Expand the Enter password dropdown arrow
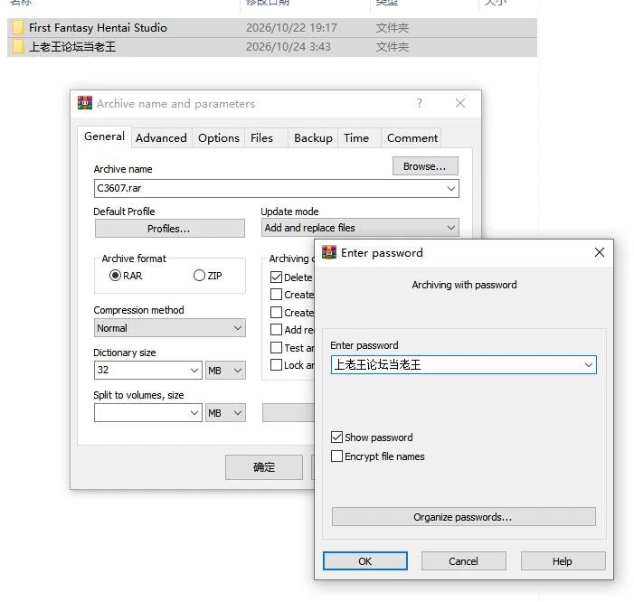The image size is (634, 602). point(588,365)
